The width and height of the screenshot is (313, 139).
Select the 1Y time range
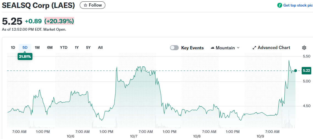point(77,47)
